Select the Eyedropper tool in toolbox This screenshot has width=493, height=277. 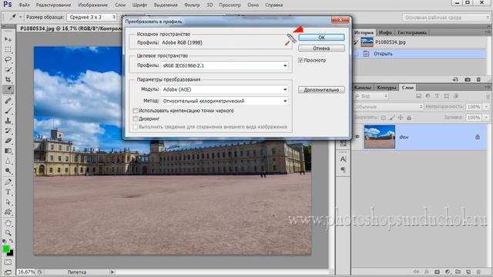8,89
